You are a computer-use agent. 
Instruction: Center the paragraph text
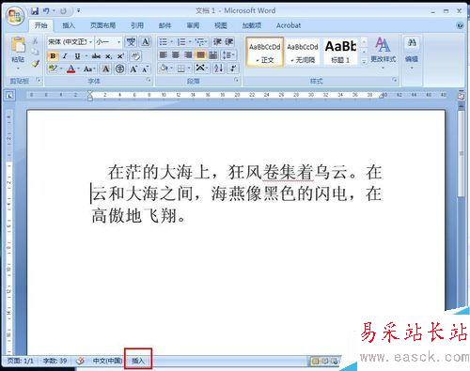[x=176, y=55]
